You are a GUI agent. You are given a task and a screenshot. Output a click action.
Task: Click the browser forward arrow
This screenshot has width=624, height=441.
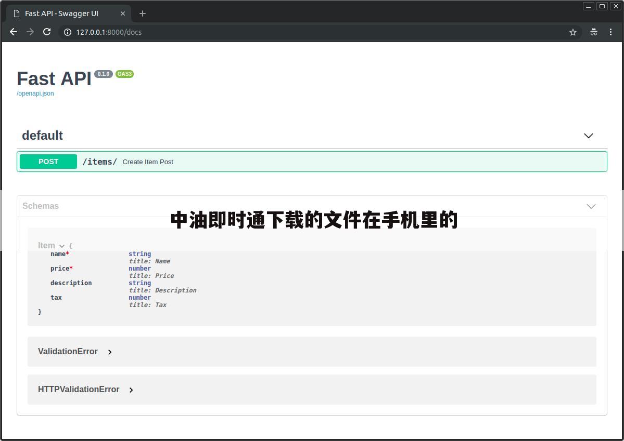[30, 32]
